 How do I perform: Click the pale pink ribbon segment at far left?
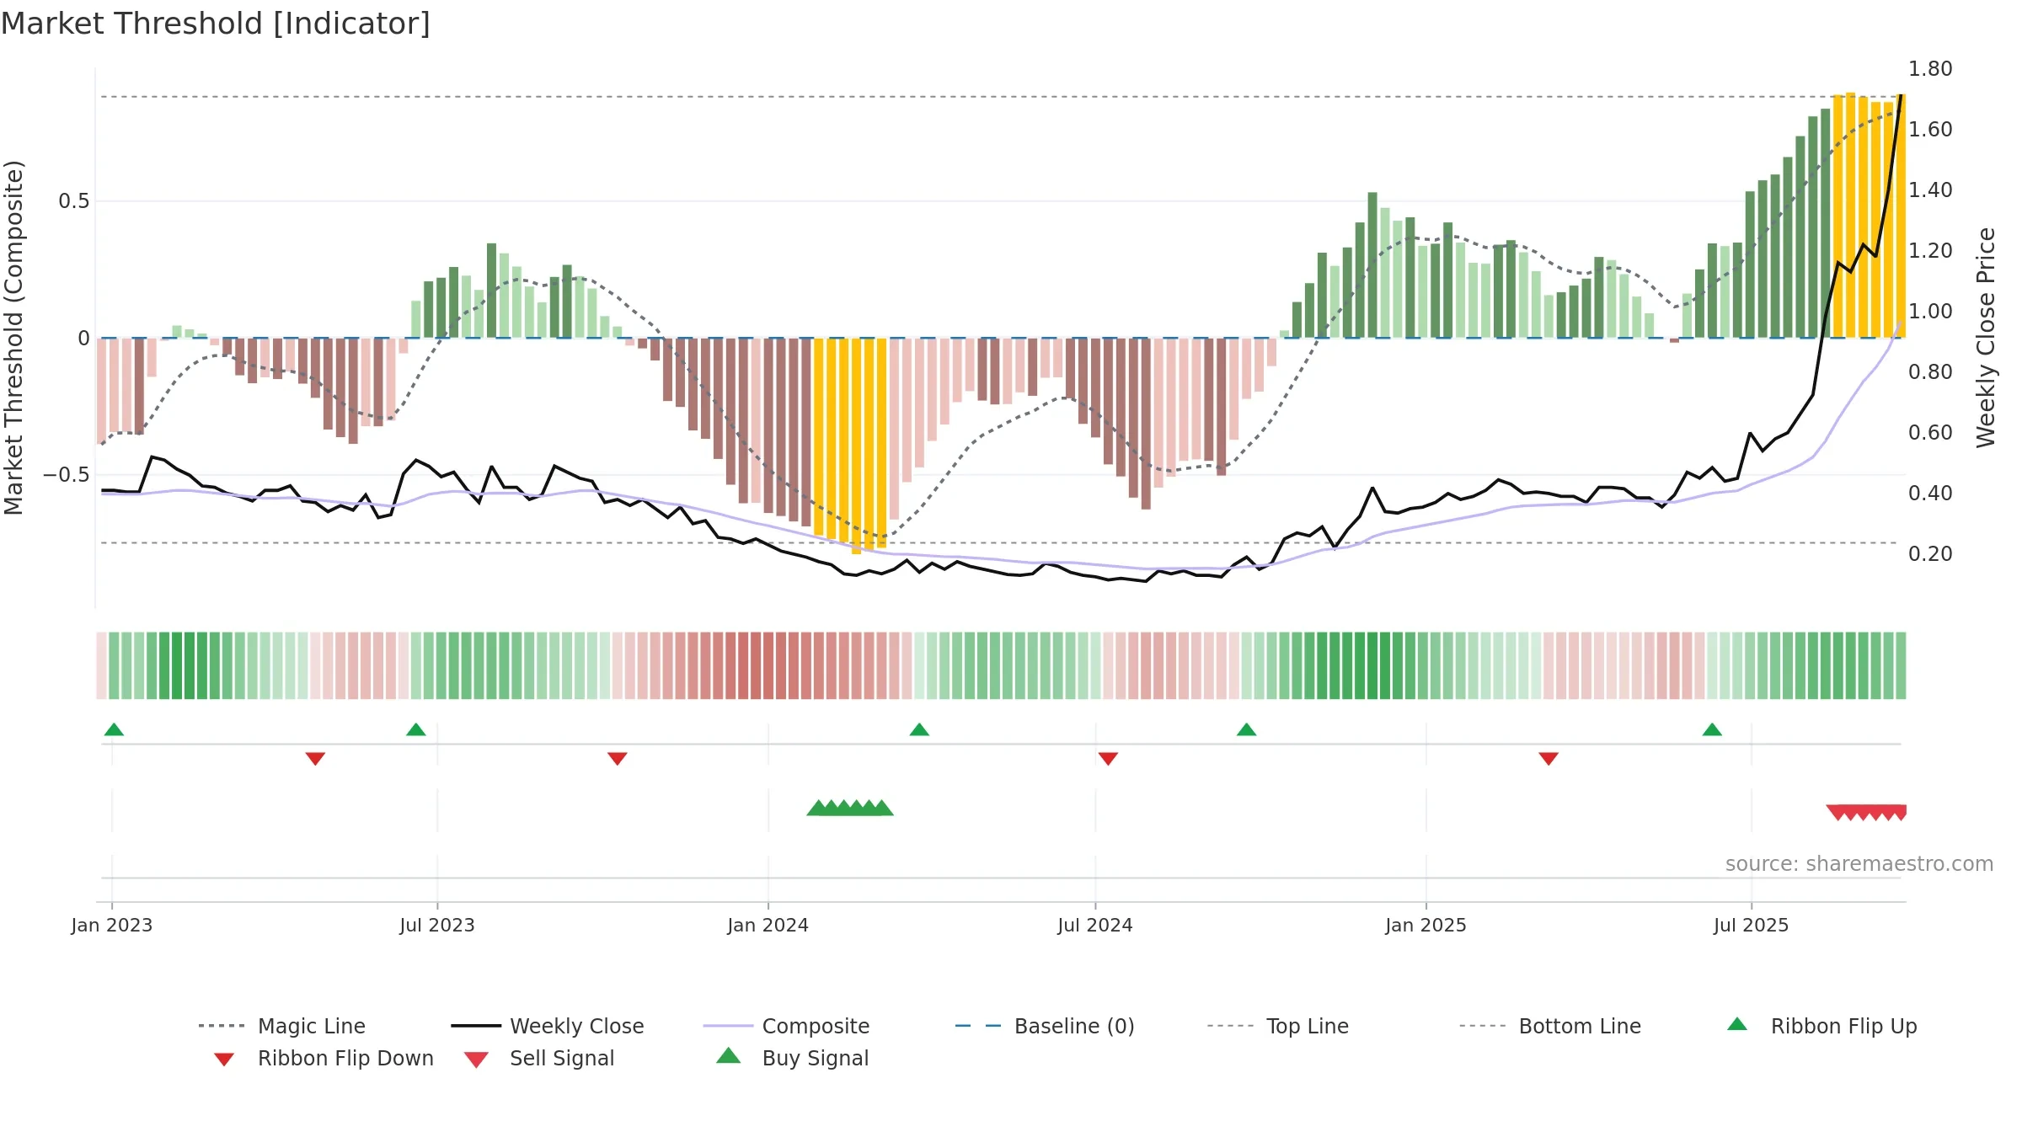(101, 665)
